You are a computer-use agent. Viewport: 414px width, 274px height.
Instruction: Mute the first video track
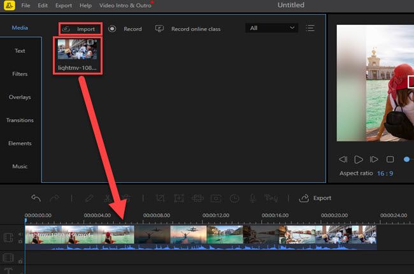click(20, 234)
